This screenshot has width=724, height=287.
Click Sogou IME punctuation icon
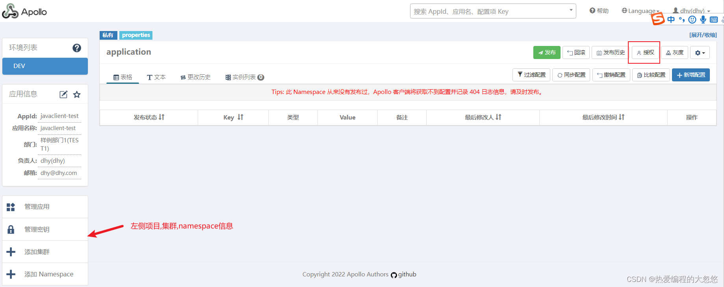point(681,20)
